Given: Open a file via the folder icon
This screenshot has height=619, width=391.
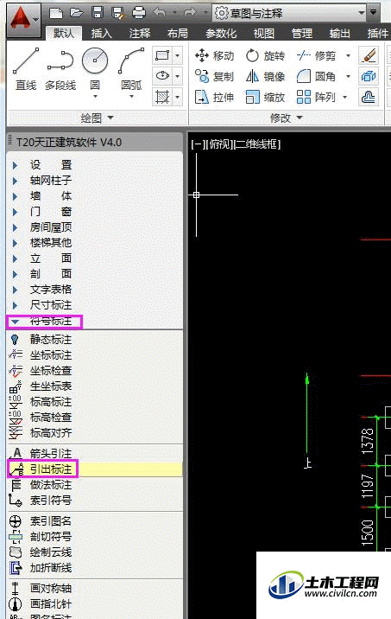Looking at the screenshot, I should [77, 13].
